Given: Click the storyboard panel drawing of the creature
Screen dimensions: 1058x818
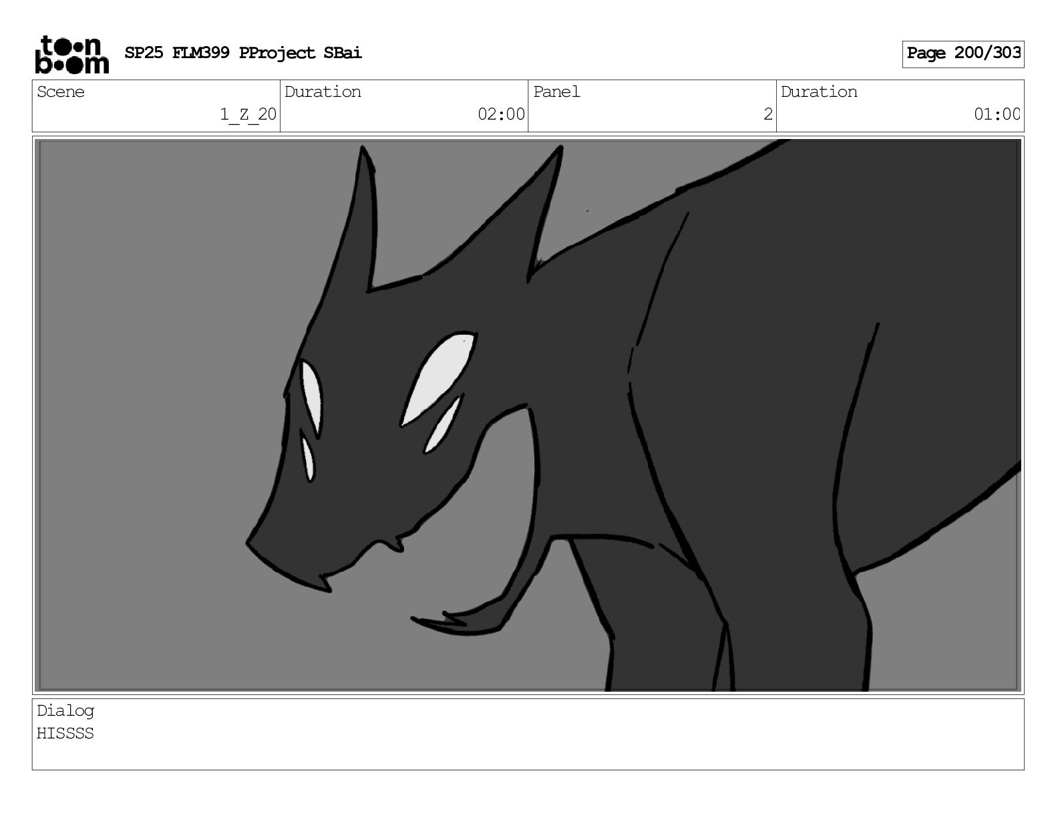Looking at the screenshot, I should 528,415.
